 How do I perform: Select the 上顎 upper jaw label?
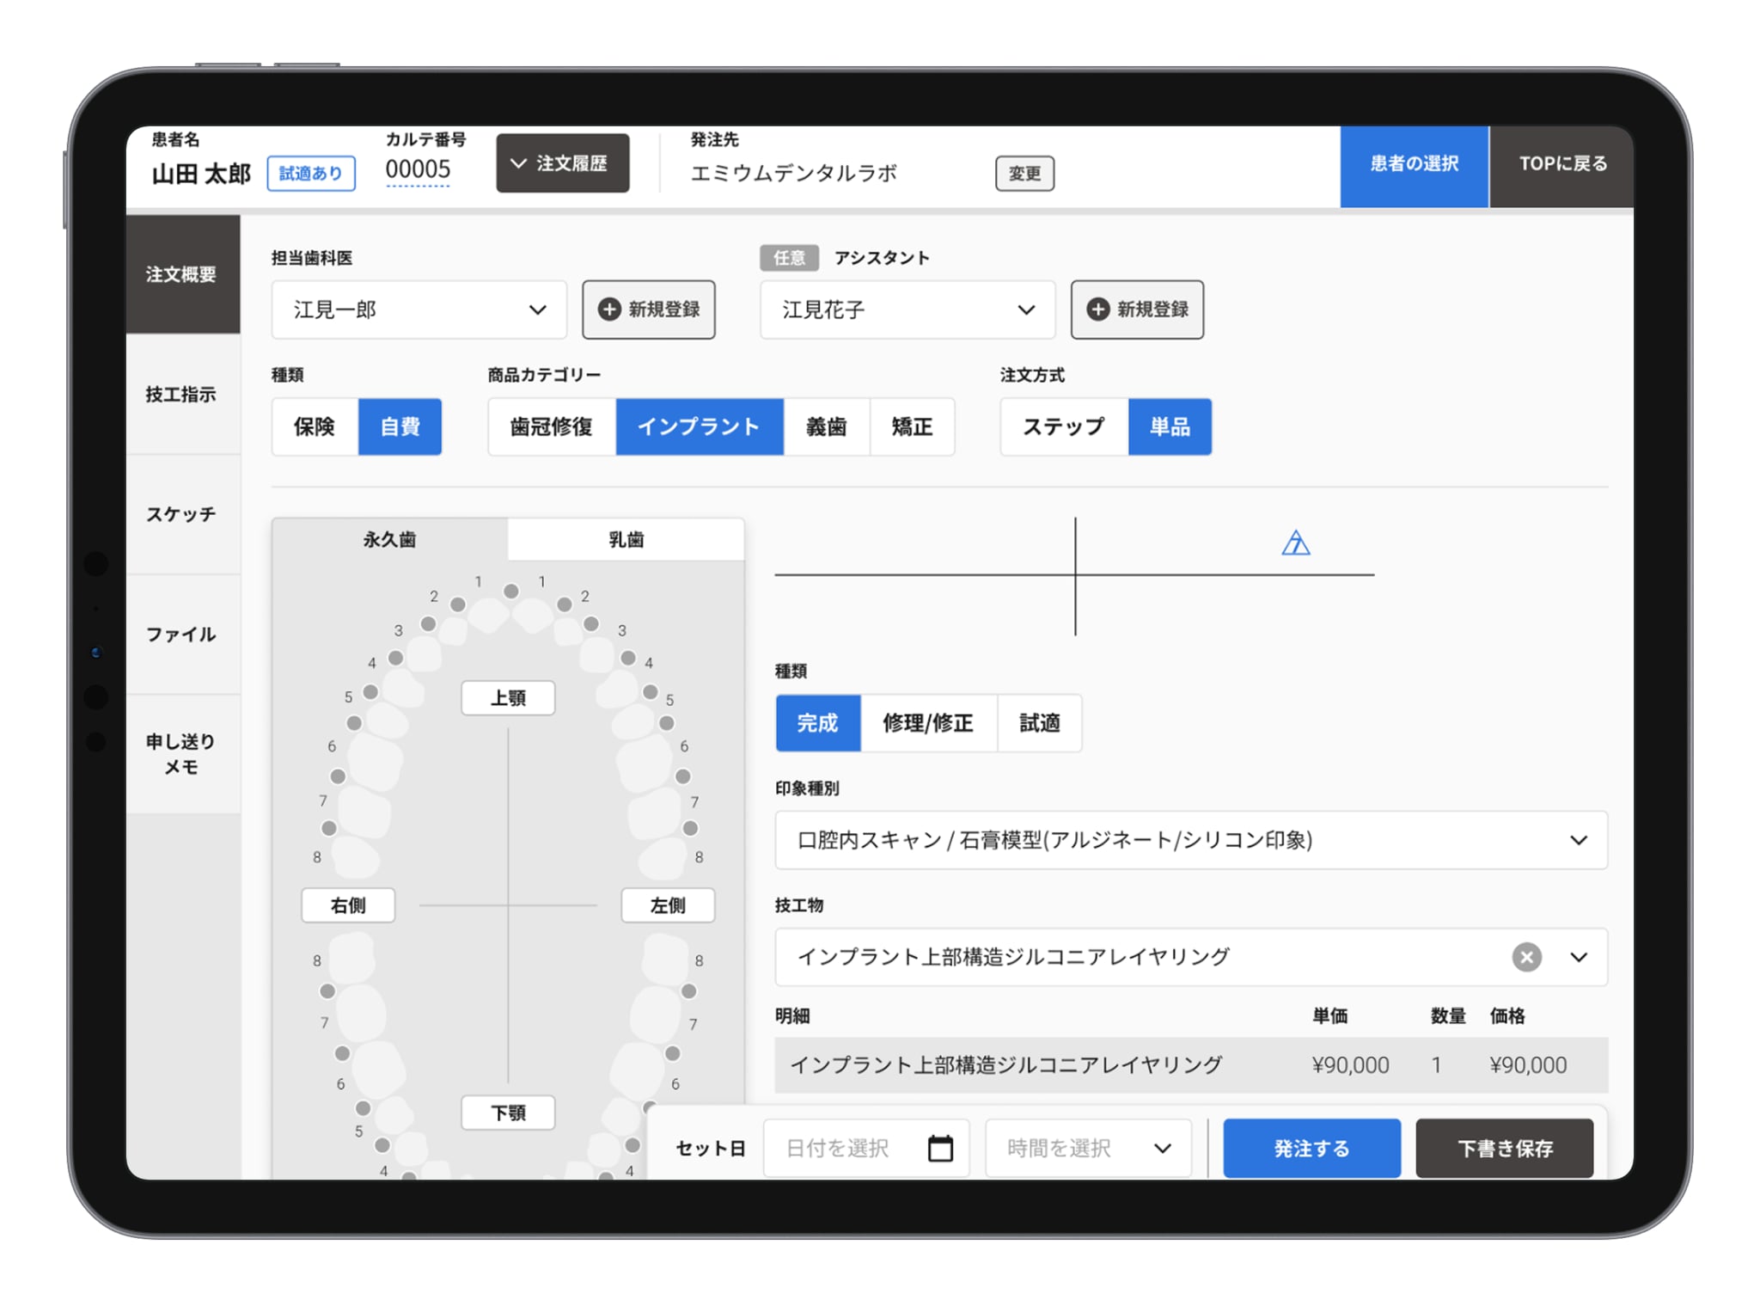(x=508, y=698)
